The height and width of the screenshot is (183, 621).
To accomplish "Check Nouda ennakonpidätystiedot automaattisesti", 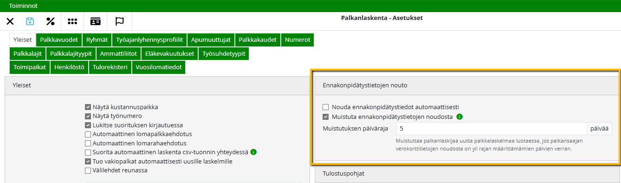I will (326, 107).
